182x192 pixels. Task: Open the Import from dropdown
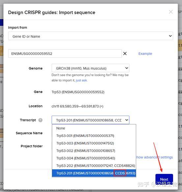(x=91, y=36)
